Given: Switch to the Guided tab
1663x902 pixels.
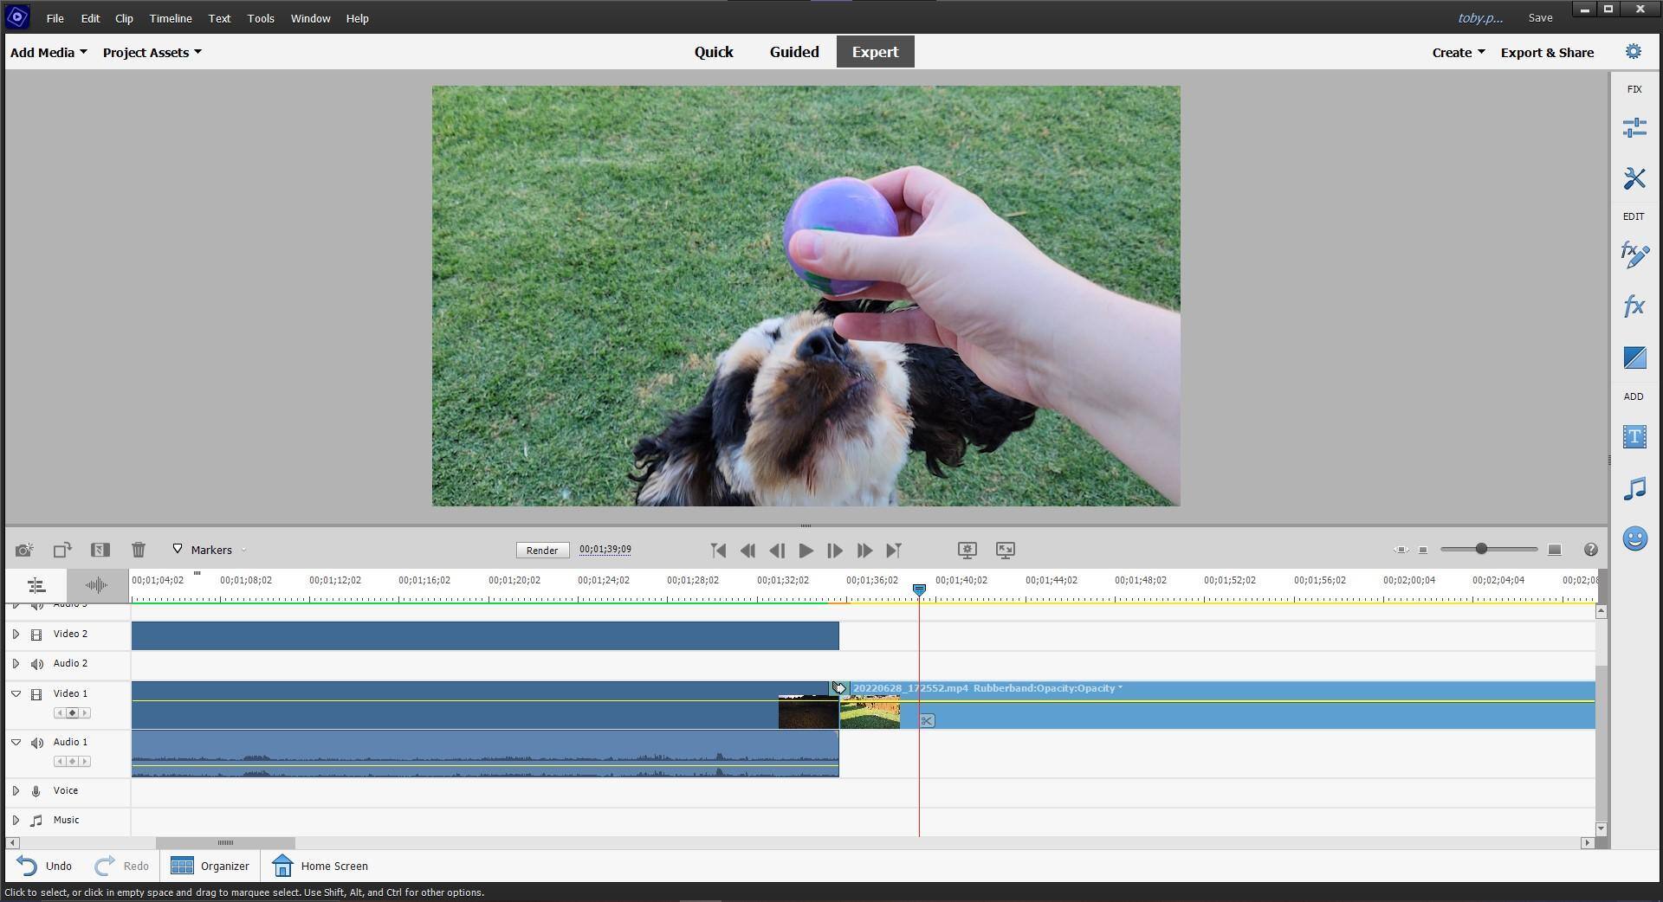Looking at the screenshot, I should (793, 52).
